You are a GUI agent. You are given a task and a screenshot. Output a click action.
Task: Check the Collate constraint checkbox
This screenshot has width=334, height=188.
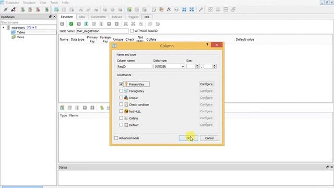pos(121,118)
